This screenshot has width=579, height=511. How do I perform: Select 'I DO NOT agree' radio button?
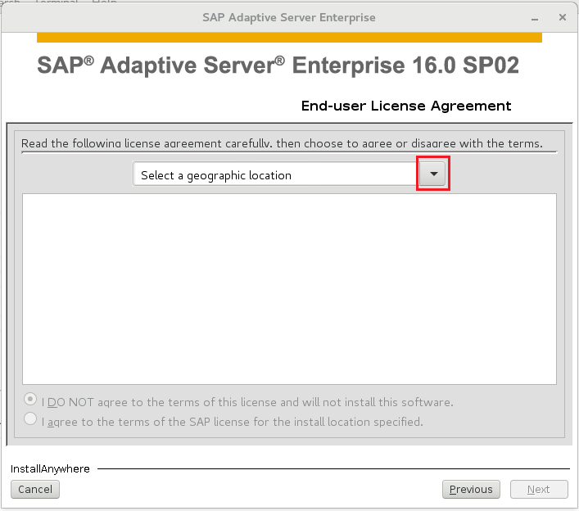[30, 399]
